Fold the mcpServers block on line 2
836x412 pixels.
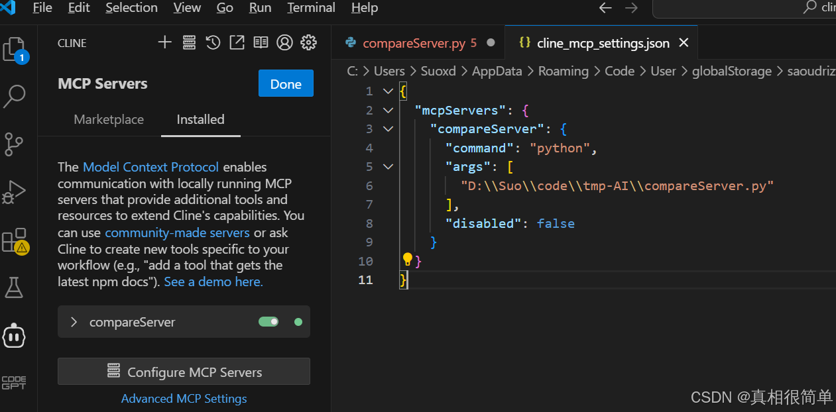[388, 110]
